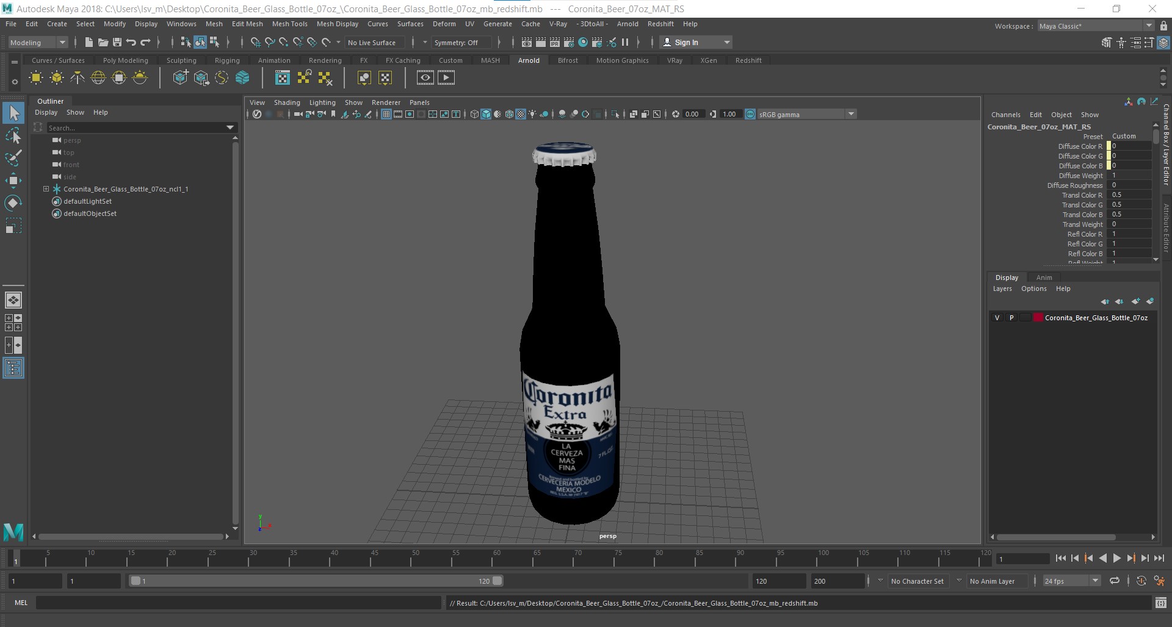The image size is (1172, 627).
Task: Open Outliner search filter dropdown
Action: (230, 127)
